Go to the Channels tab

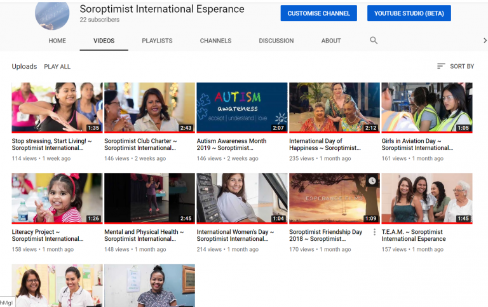(215, 41)
